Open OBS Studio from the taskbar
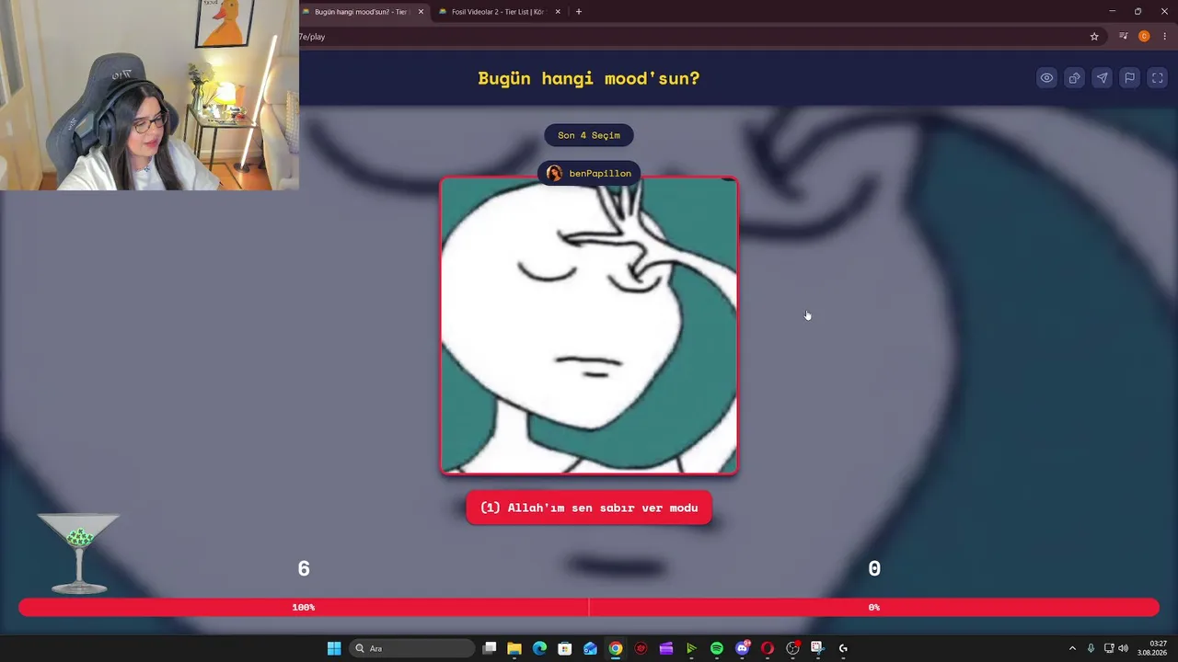The image size is (1178, 662). pyautogui.click(x=792, y=648)
